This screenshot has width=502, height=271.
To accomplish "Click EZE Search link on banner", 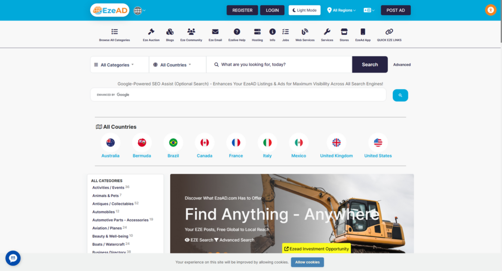I will pos(199,240).
